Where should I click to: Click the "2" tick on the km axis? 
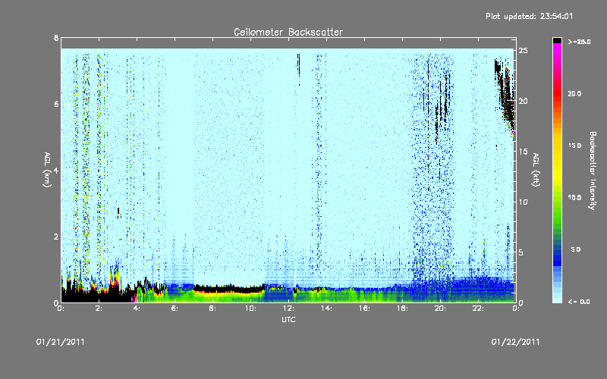coord(56,236)
